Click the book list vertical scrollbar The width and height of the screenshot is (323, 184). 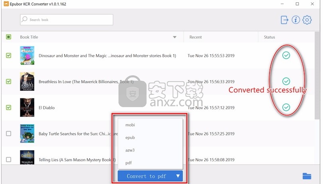click(317, 75)
